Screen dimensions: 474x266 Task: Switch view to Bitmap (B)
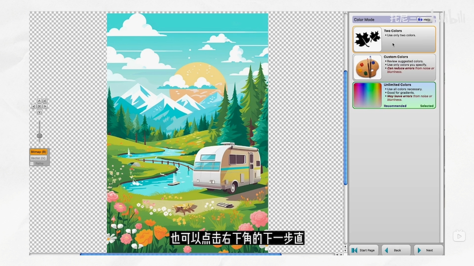point(38,152)
